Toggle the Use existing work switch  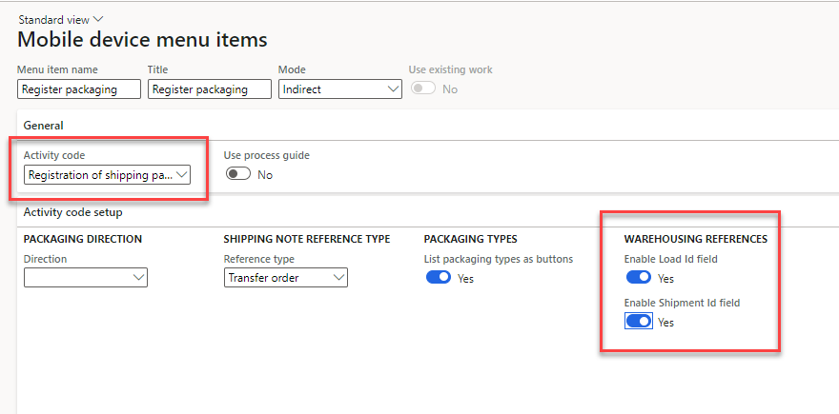(422, 89)
